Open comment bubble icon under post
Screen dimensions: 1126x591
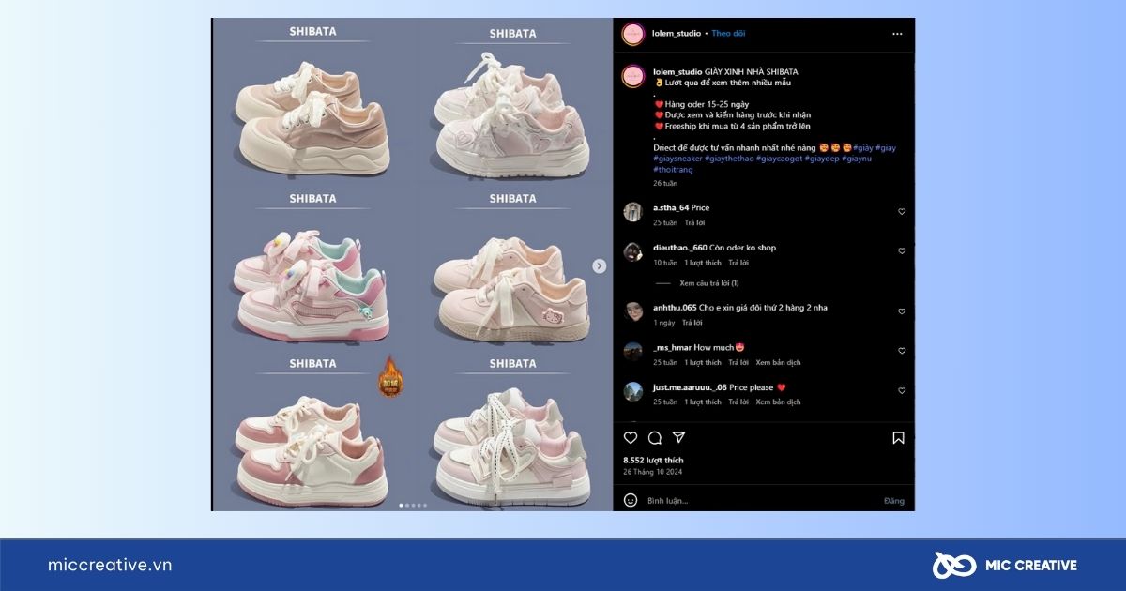coord(655,438)
